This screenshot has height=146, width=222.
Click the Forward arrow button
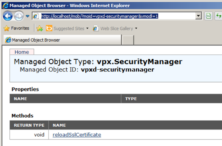tap(19, 16)
